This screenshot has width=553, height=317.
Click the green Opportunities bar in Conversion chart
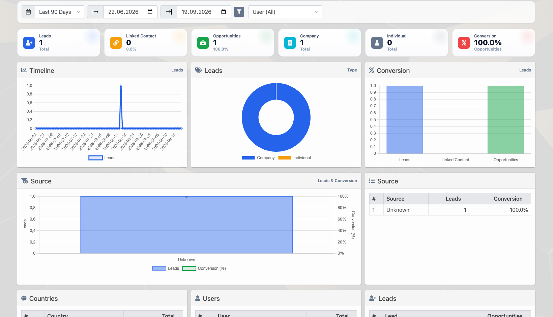(x=506, y=120)
